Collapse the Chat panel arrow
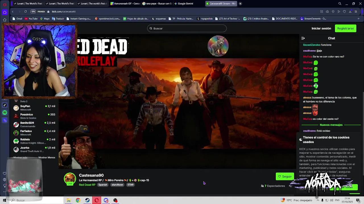The height and width of the screenshot is (204, 364). (x=303, y=38)
